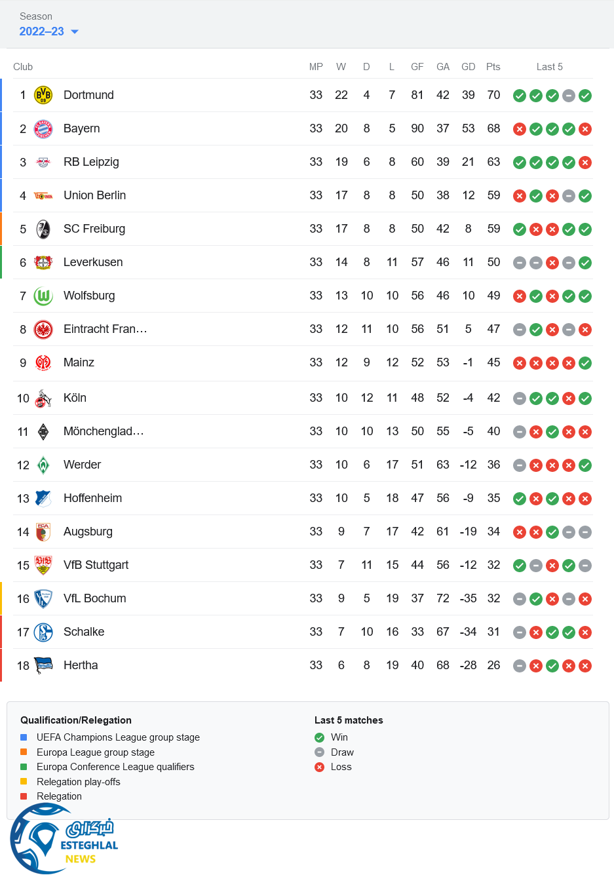Click the RB Leipzig logo

(43, 162)
